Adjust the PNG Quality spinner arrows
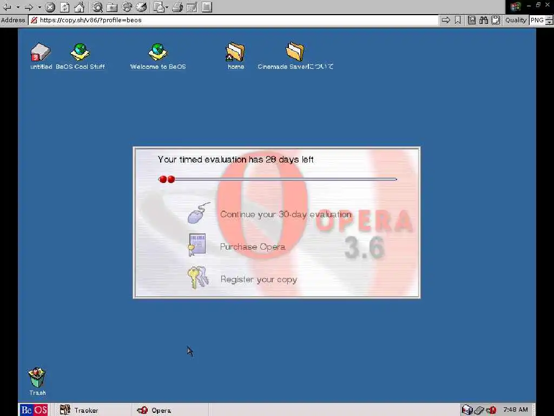The height and width of the screenshot is (416, 554). 549,20
